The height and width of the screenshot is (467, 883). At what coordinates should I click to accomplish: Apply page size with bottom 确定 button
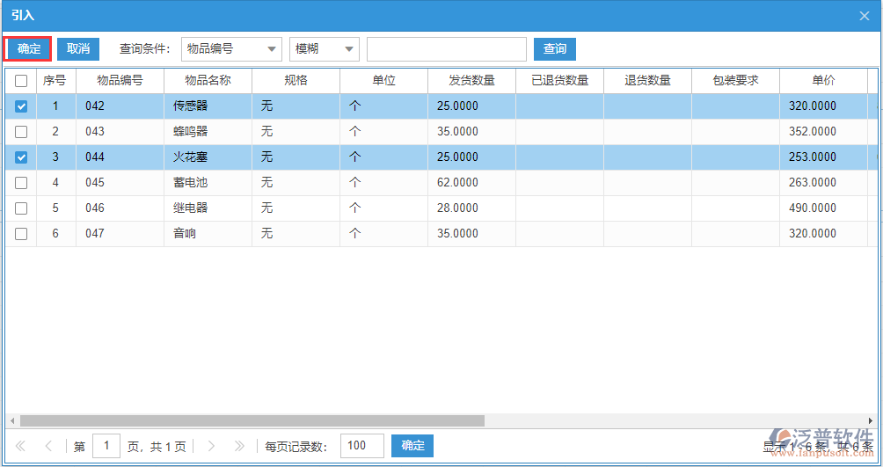pyautogui.click(x=412, y=446)
